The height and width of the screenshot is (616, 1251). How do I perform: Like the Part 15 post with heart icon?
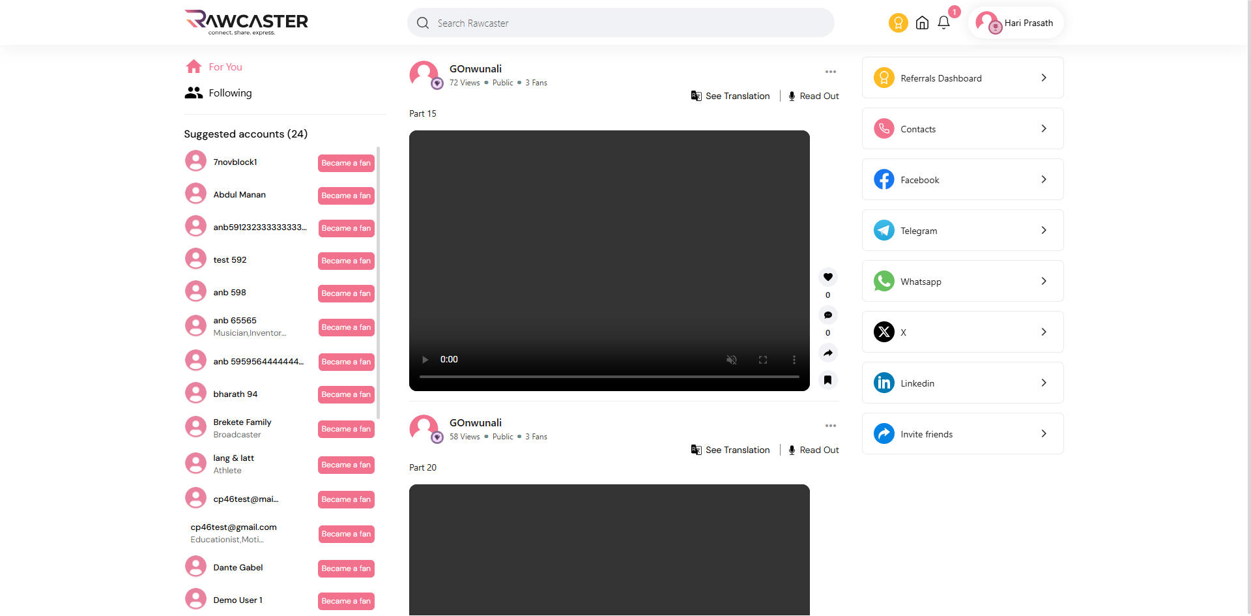click(827, 277)
